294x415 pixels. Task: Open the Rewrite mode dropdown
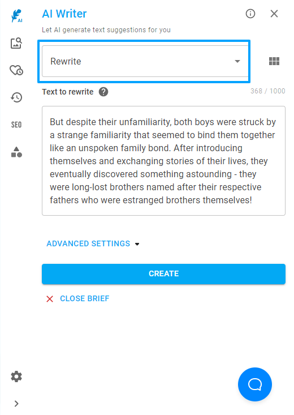[x=145, y=61]
